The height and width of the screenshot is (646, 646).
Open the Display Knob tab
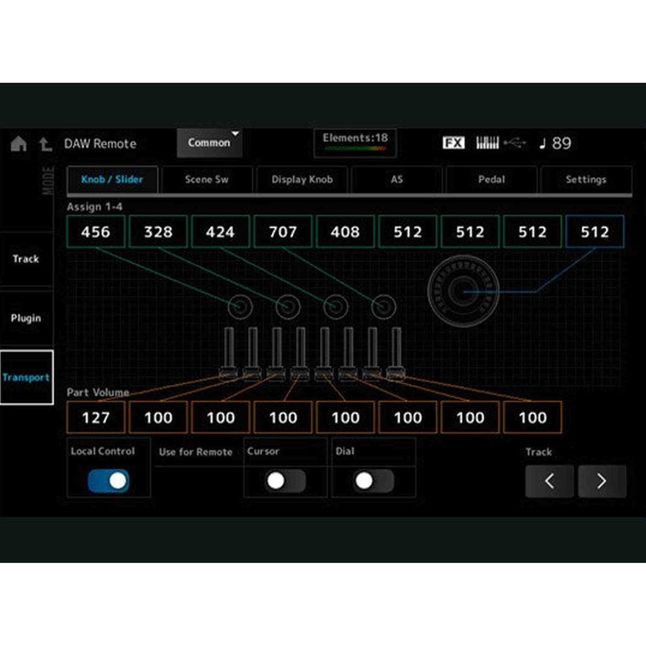(302, 179)
